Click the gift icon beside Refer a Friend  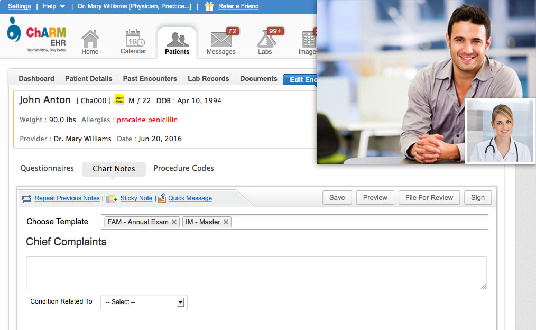tap(209, 6)
